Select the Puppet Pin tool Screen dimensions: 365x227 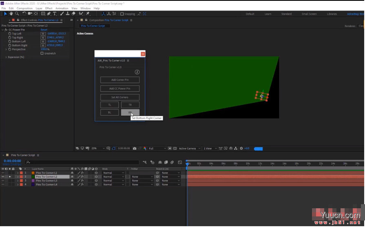point(88,14)
